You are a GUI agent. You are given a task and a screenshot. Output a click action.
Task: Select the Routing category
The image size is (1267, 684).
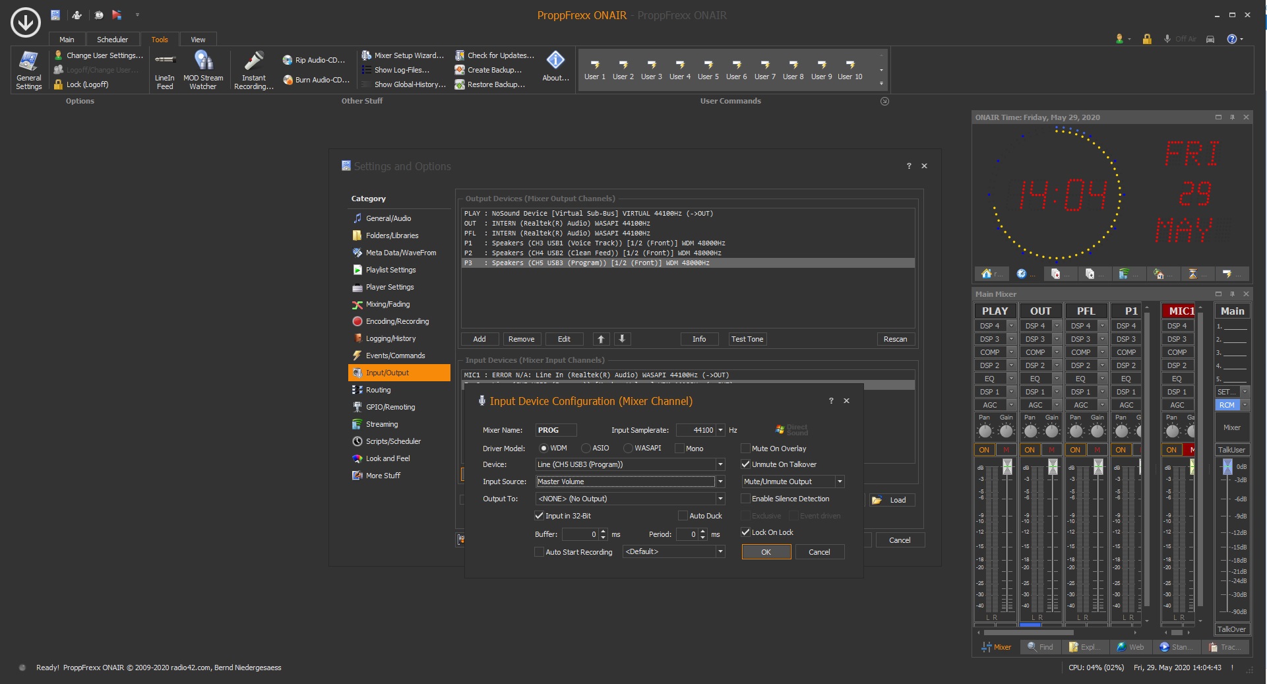pyautogui.click(x=378, y=390)
